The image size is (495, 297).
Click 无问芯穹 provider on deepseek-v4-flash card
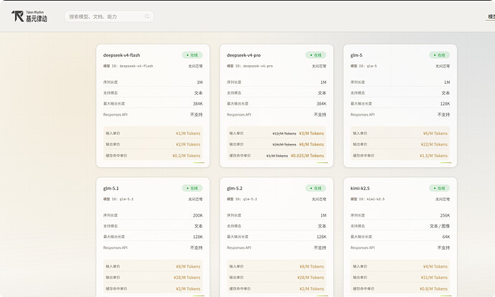195,66
